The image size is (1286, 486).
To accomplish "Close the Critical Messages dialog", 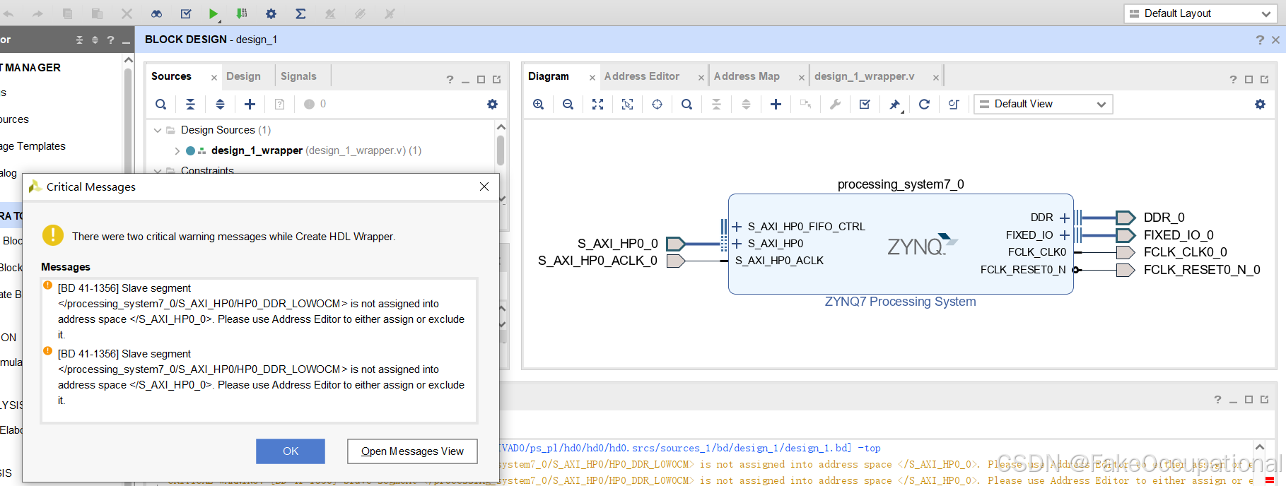I will tap(484, 186).
